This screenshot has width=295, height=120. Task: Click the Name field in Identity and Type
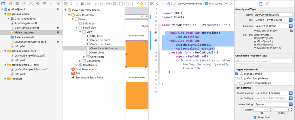click(273, 14)
